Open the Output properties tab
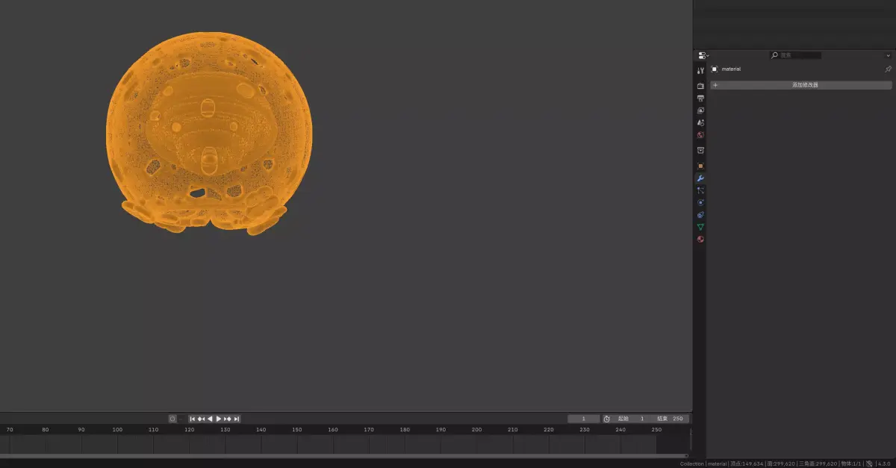This screenshot has width=896, height=468. (x=700, y=98)
